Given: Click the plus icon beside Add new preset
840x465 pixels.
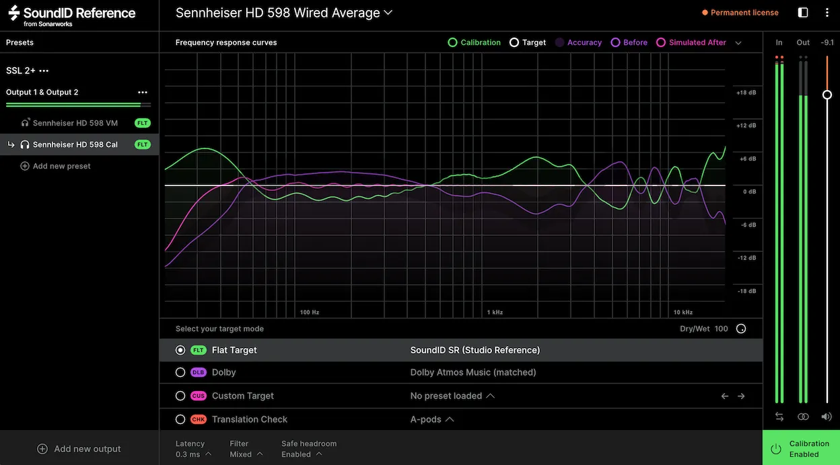Looking at the screenshot, I should pos(25,166).
